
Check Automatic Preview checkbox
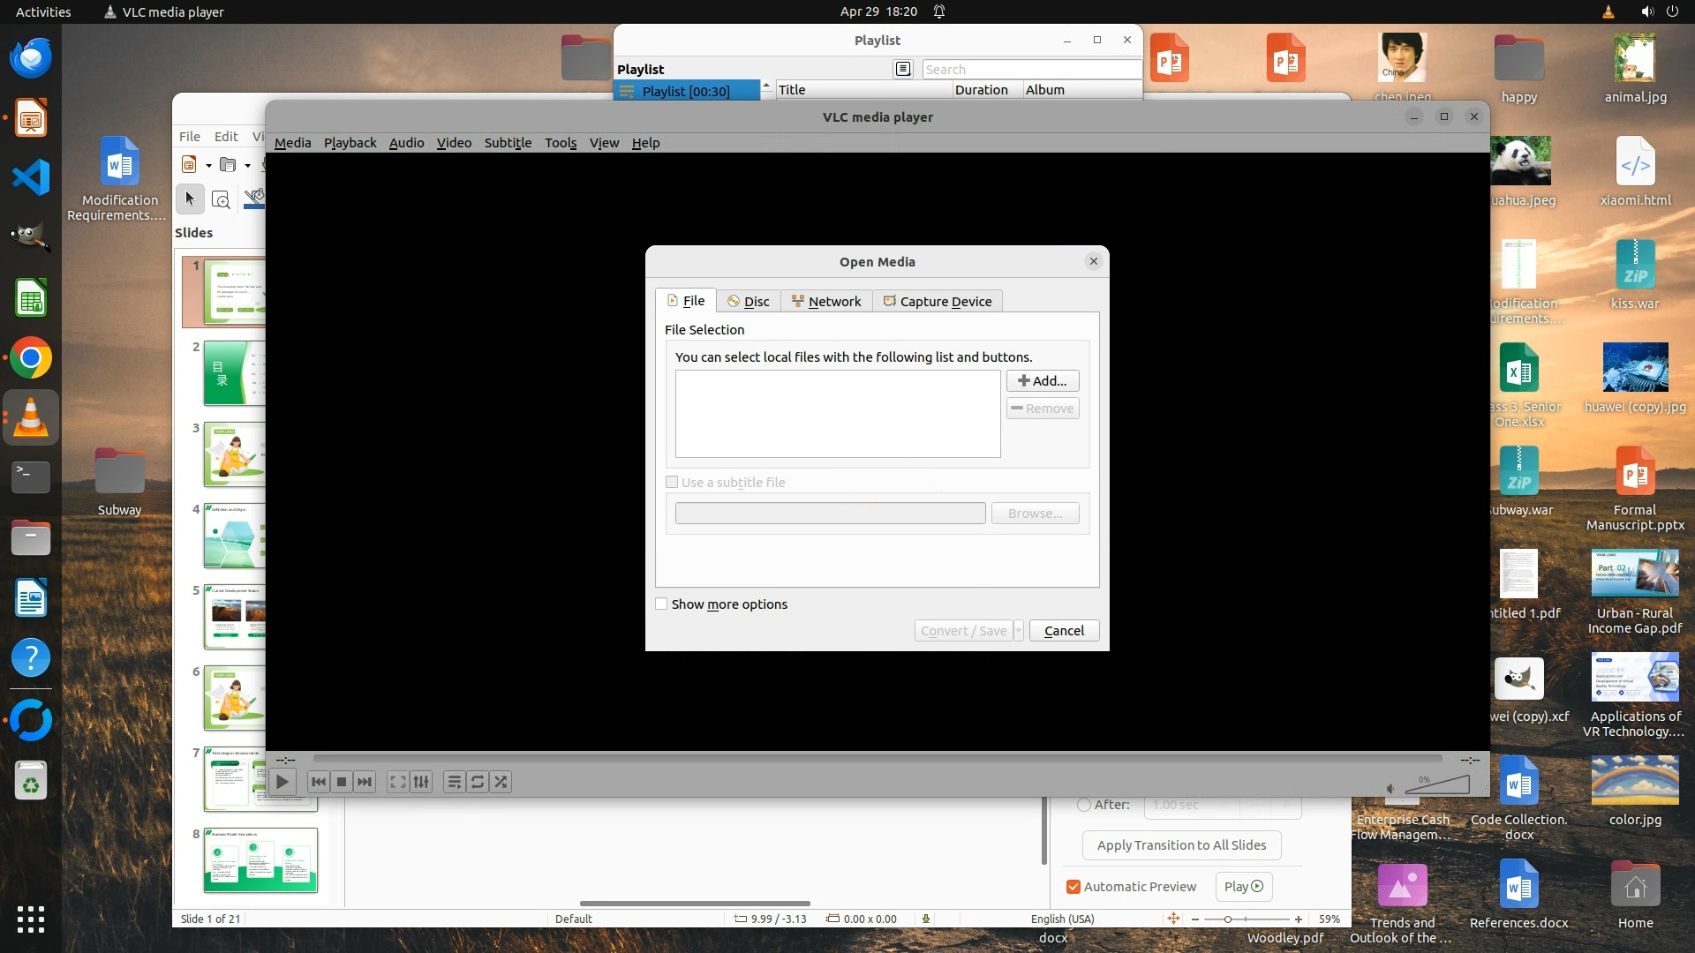click(1073, 887)
